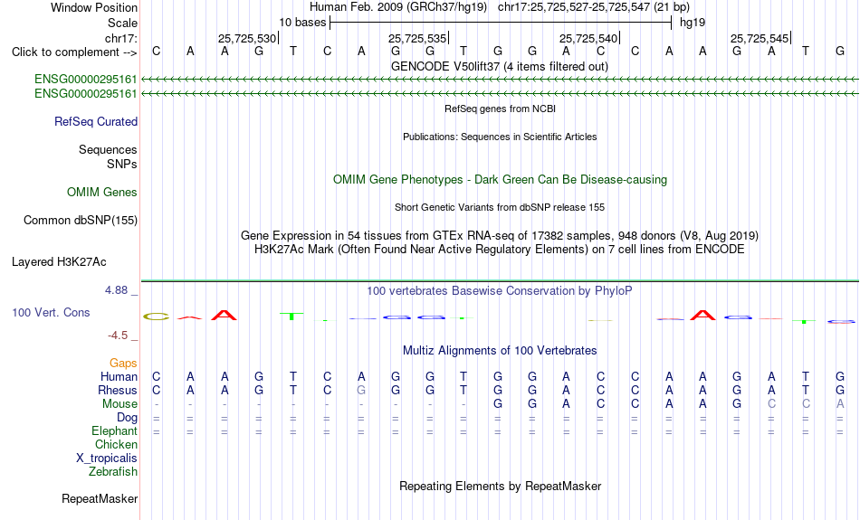Click the gray mismatched G in Rhesus row
Screen dimensions: 860x520
point(361,390)
